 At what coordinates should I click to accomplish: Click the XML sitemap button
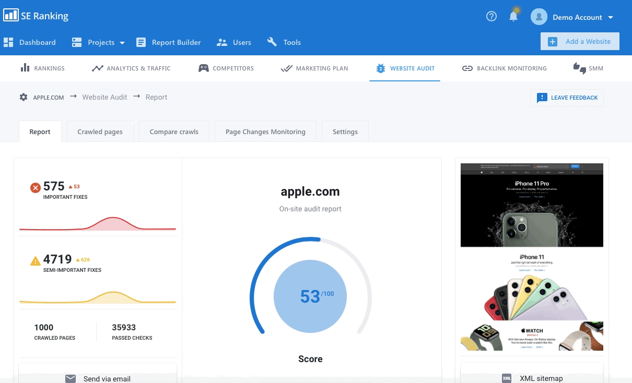click(x=532, y=373)
